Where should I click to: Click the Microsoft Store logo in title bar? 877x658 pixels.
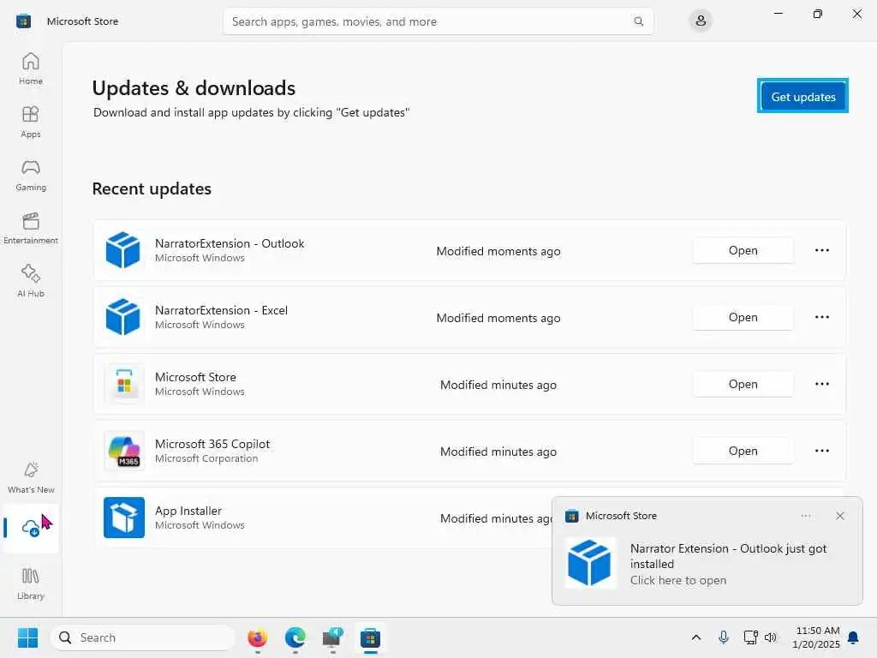pyautogui.click(x=23, y=21)
